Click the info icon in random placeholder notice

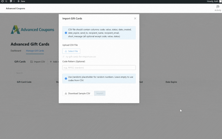tap(66, 79)
